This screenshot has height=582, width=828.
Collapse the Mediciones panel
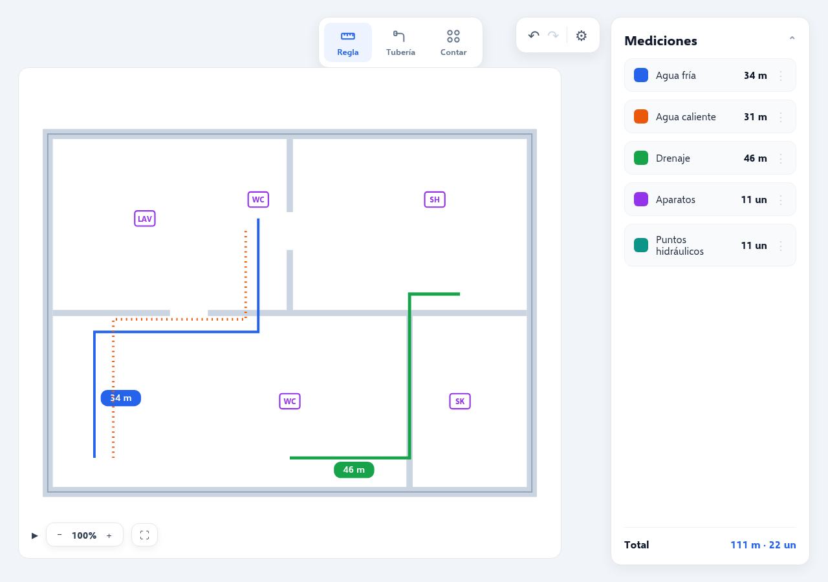[x=792, y=39]
